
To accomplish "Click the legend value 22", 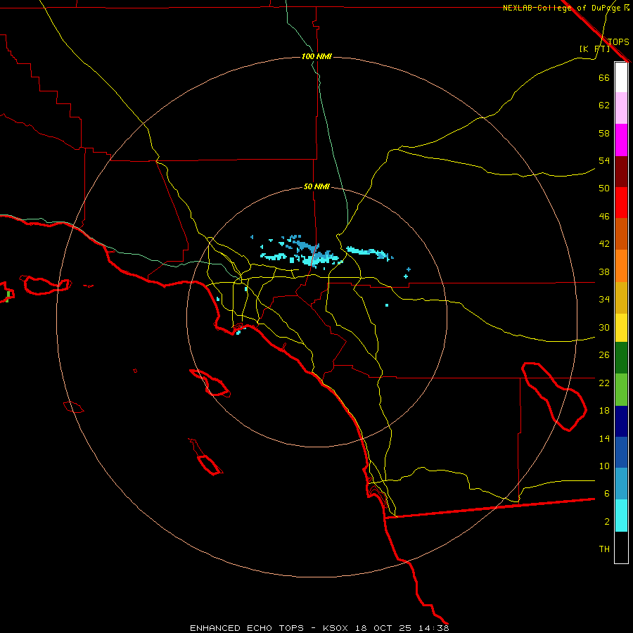I will [x=604, y=383].
